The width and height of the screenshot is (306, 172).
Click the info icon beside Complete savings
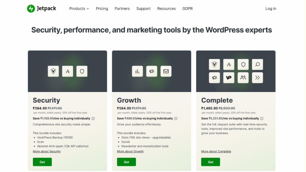[x=261, y=119]
